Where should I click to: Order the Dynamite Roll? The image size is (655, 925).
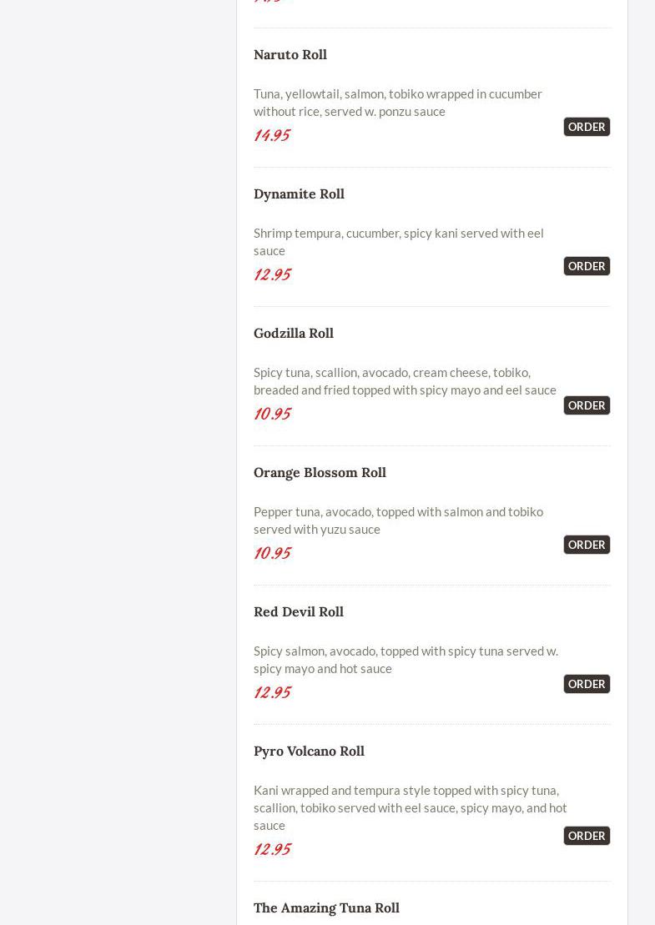586,266
